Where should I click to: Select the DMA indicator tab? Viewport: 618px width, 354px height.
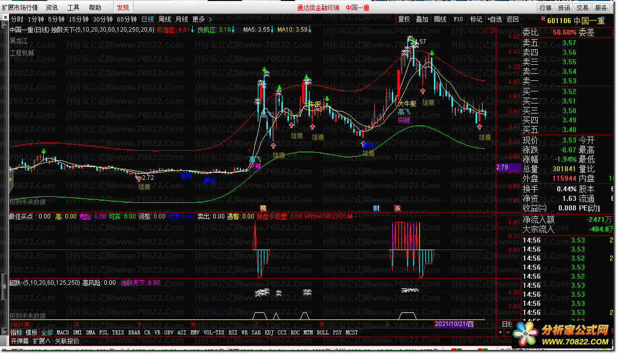click(x=90, y=332)
